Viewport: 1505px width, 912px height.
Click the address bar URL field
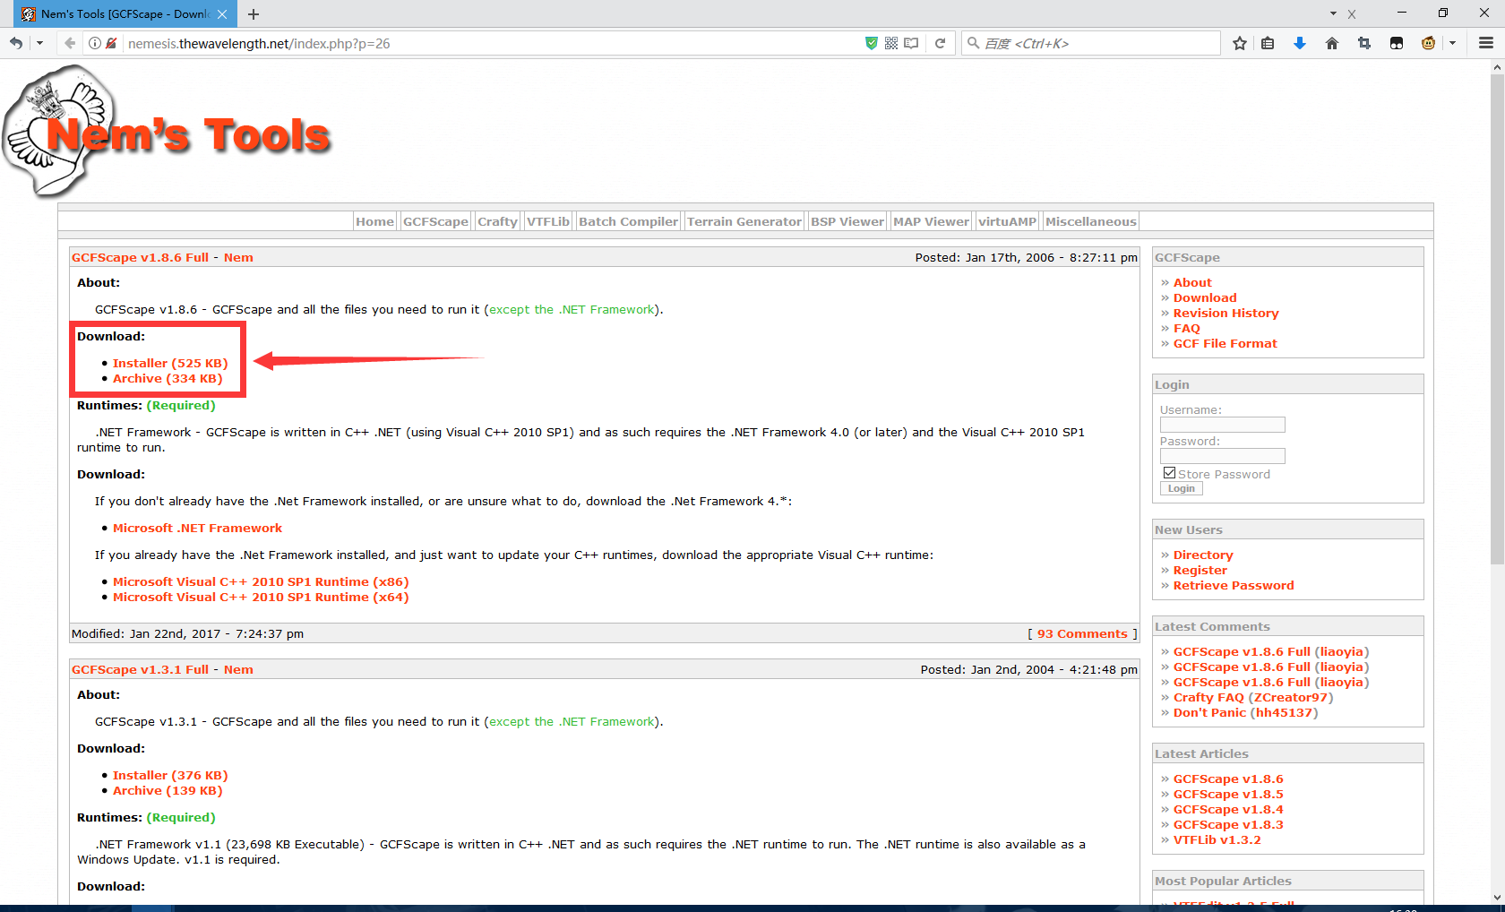pyautogui.click(x=491, y=43)
